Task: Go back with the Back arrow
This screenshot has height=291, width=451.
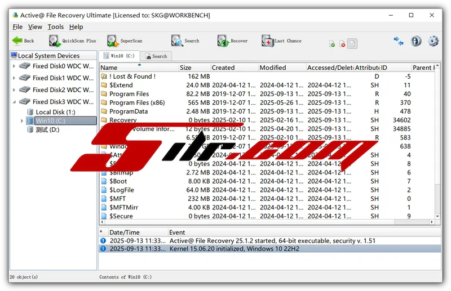Action: point(23,41)
